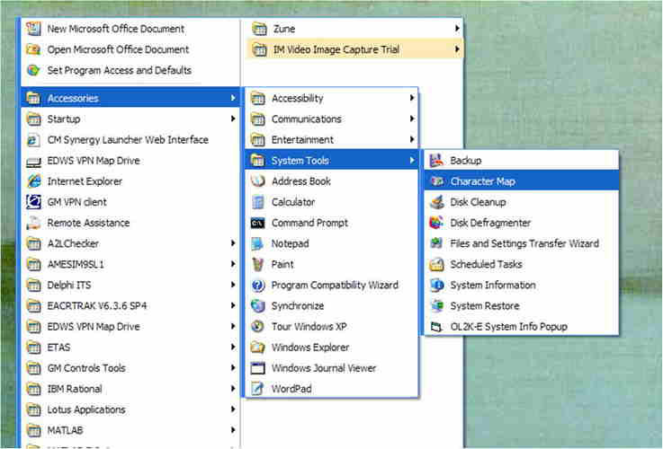Click the Paint program icon
This screenshot has width=663, height=449.
click(258, 265)
